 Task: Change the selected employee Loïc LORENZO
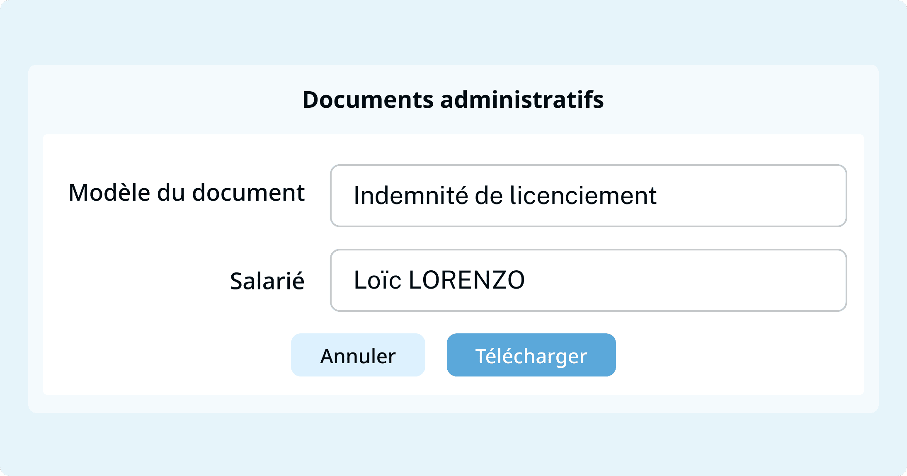[588, 280]
